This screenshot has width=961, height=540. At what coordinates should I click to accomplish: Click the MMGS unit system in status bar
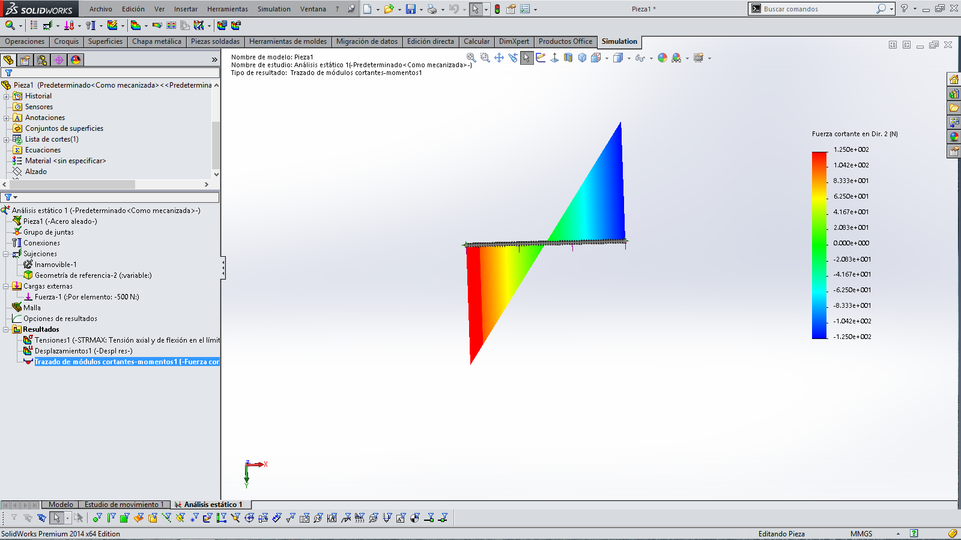coord(861,533)
